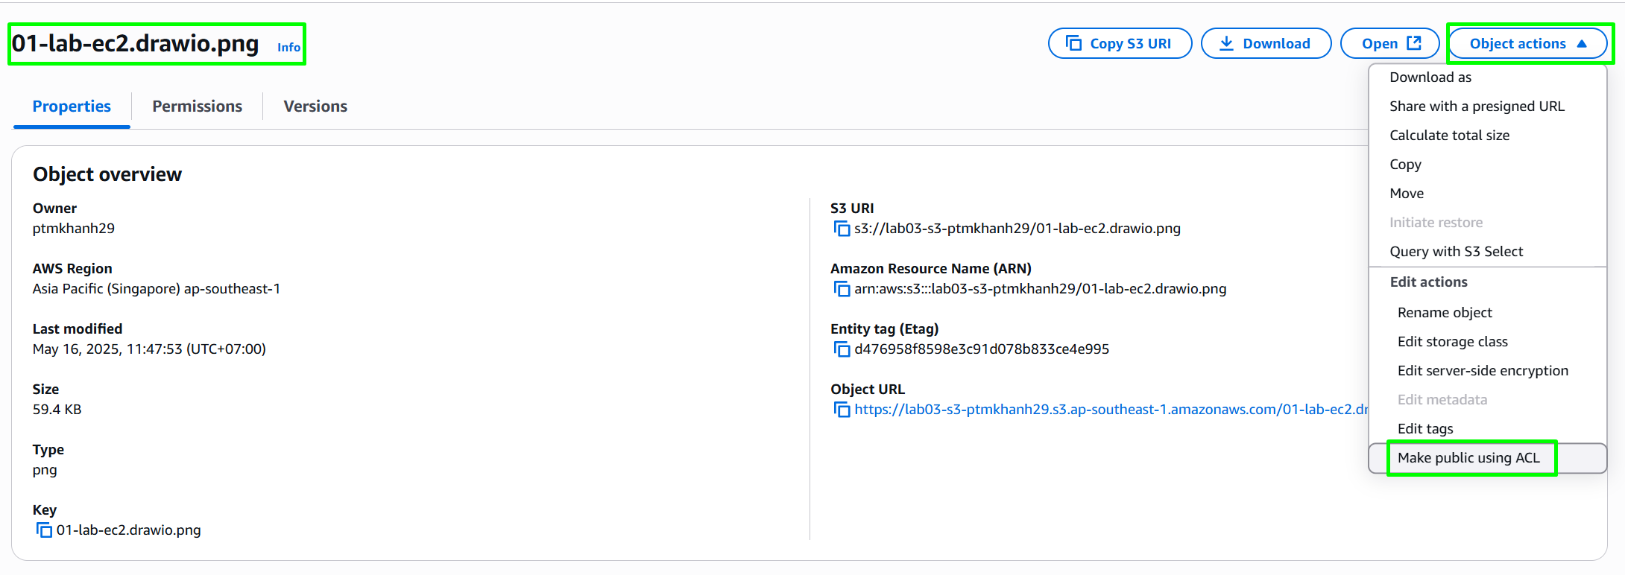Follow the Object URL hyperlink
The image size is (1625, 575).
click(1111, 410)
